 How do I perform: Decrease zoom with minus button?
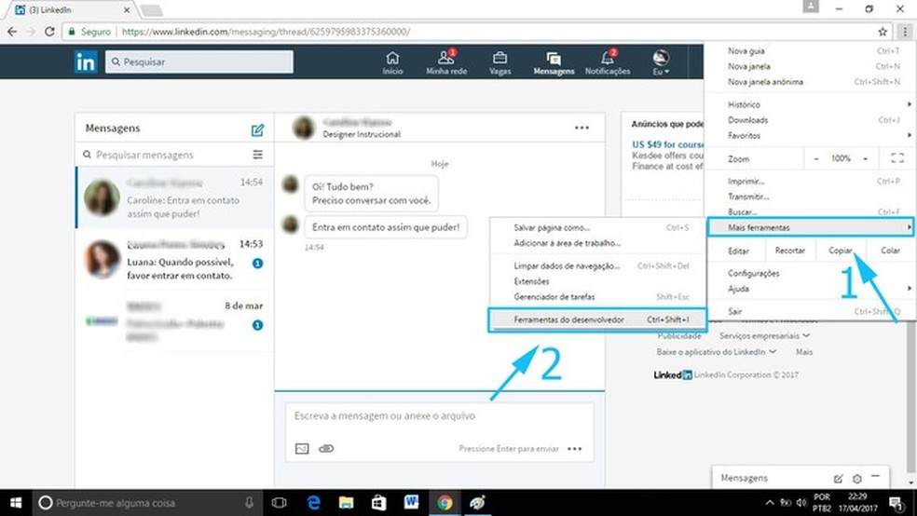click(815, 158)
